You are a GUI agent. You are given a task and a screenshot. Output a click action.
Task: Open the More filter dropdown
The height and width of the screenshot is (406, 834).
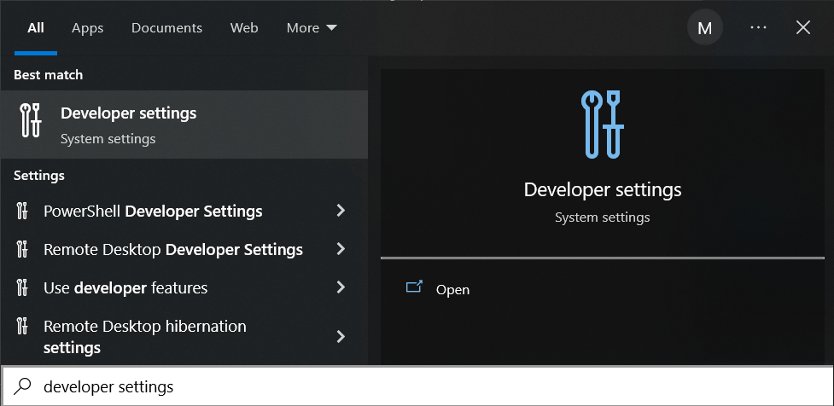[x=312, y=27]
